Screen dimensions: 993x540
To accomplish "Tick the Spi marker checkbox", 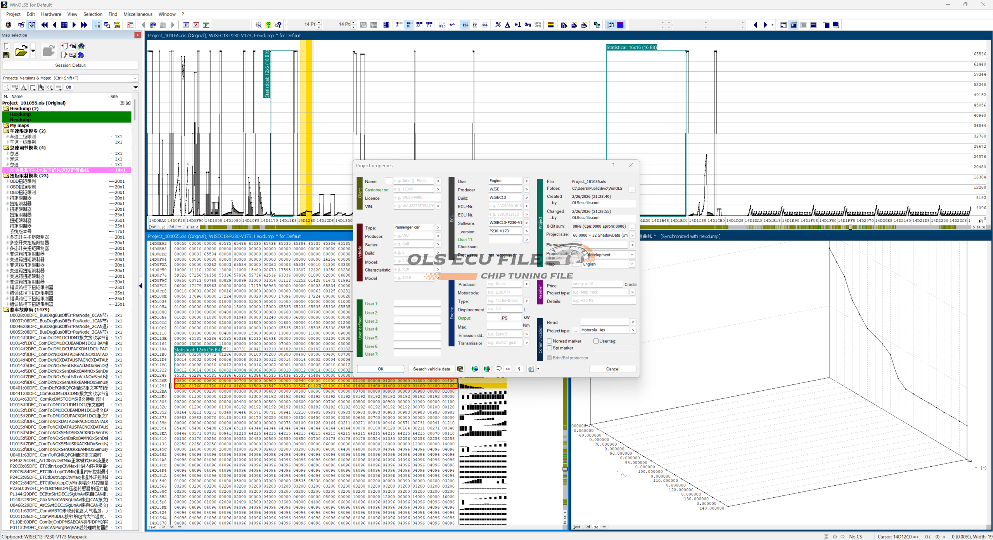I will 550,348.
